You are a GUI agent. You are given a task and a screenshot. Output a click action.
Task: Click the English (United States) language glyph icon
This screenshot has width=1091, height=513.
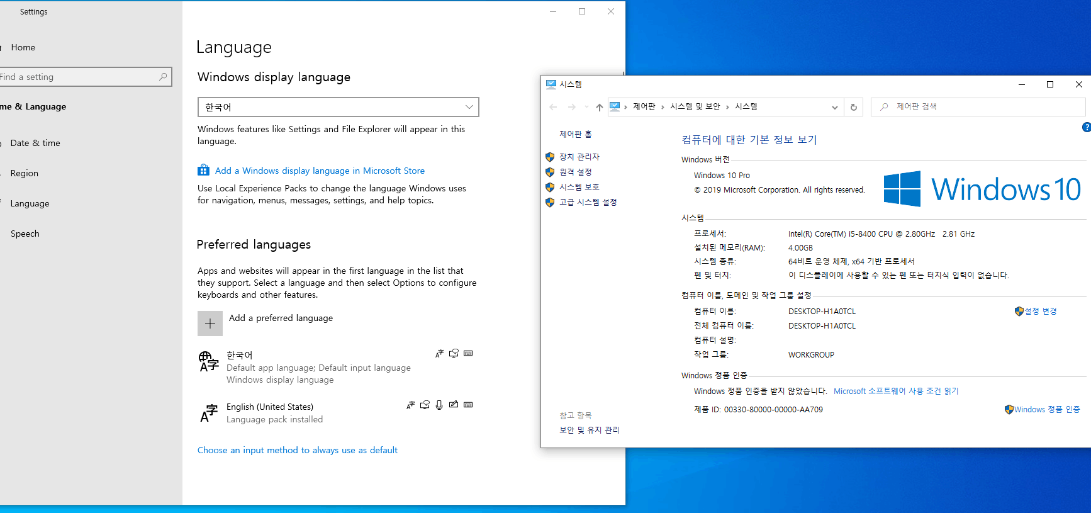coord(208,413)
